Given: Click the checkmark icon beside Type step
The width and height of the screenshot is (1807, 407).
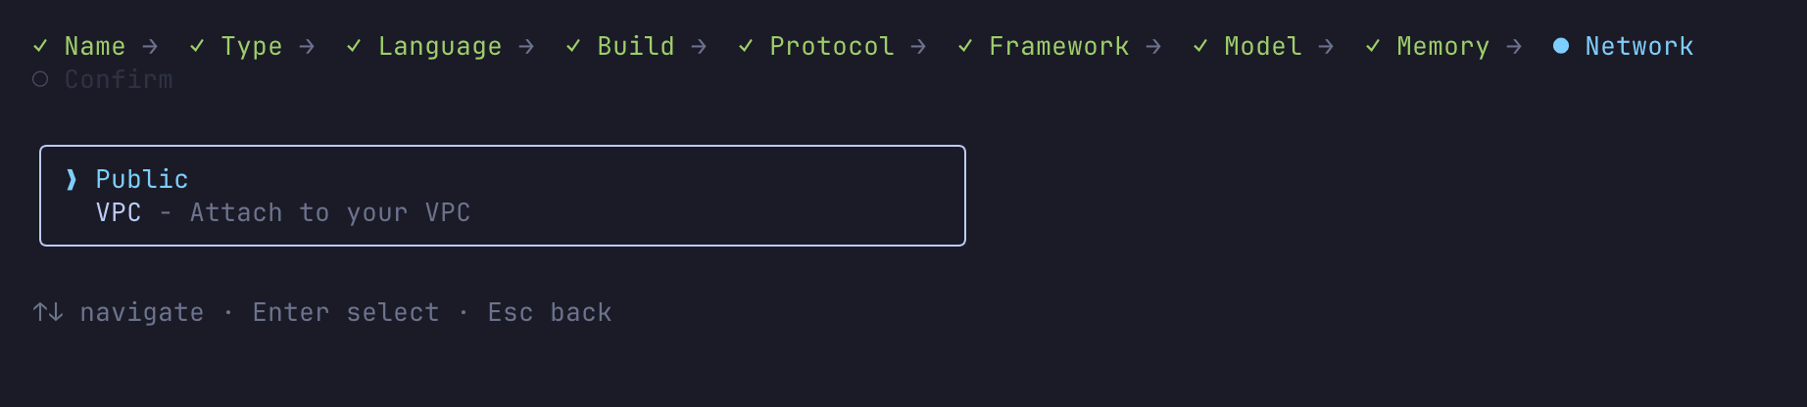Looking at the screenshot, I should coord(197,46).
